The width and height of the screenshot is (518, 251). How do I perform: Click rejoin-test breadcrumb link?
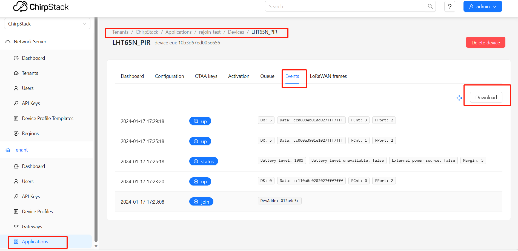pyautogui.click(x=210, y=32)
